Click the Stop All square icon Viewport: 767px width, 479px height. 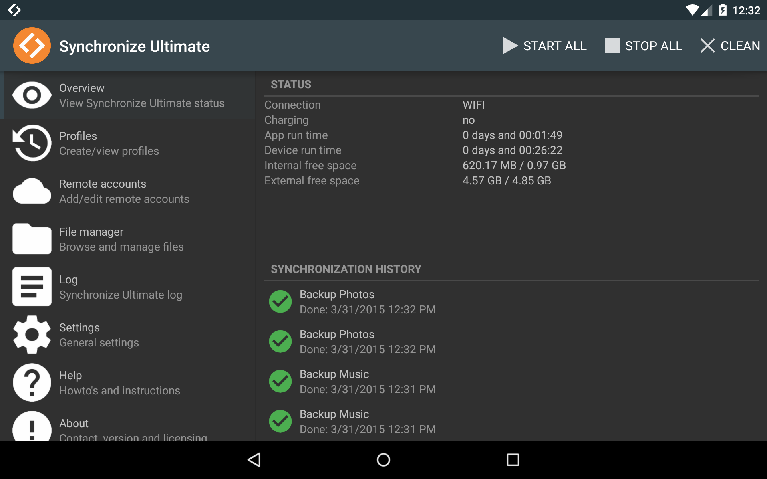tap(612, 46)
